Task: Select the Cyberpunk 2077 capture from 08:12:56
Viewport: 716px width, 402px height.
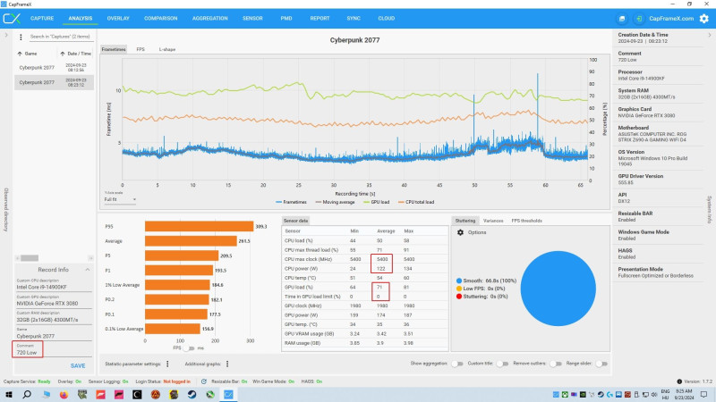Action: click(54, 68)
